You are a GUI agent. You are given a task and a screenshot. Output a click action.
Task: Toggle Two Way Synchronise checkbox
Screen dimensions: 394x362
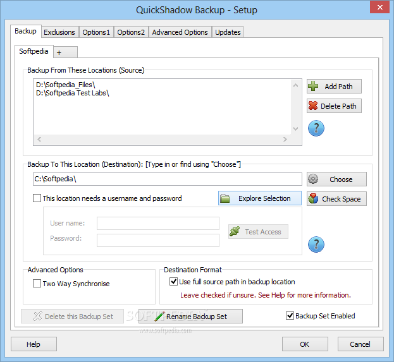[37, 284]
